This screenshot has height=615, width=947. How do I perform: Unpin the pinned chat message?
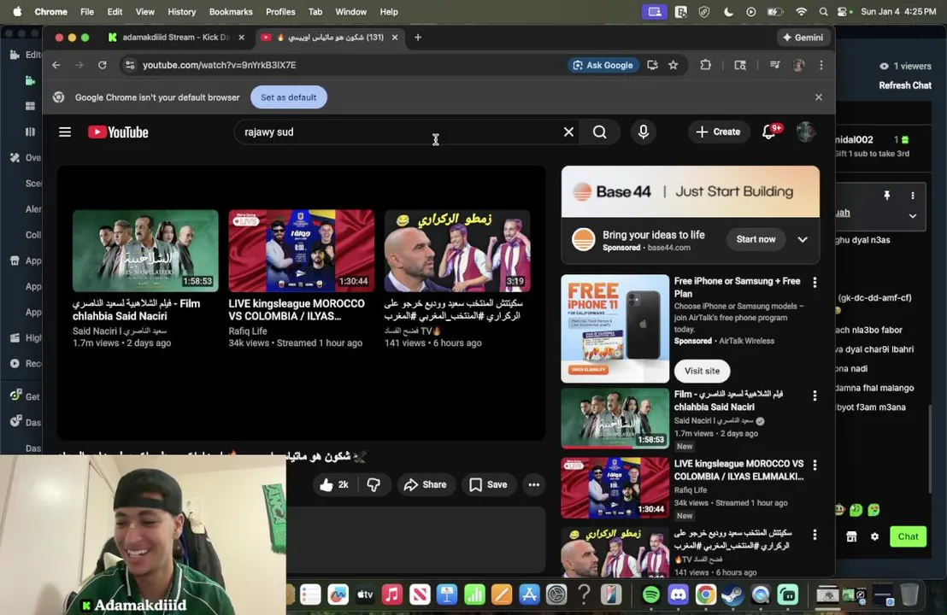pyautogui.click(x=886, y=196)
